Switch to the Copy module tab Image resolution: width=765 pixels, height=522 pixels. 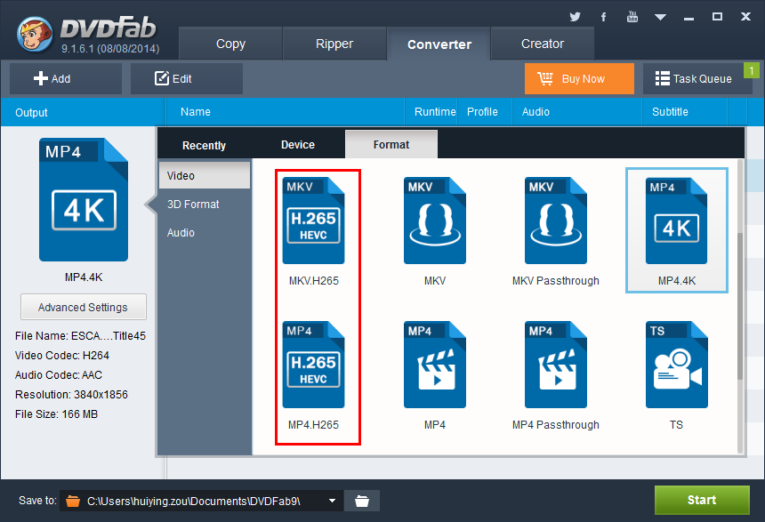pyautogui.click(x=230, y=44)
